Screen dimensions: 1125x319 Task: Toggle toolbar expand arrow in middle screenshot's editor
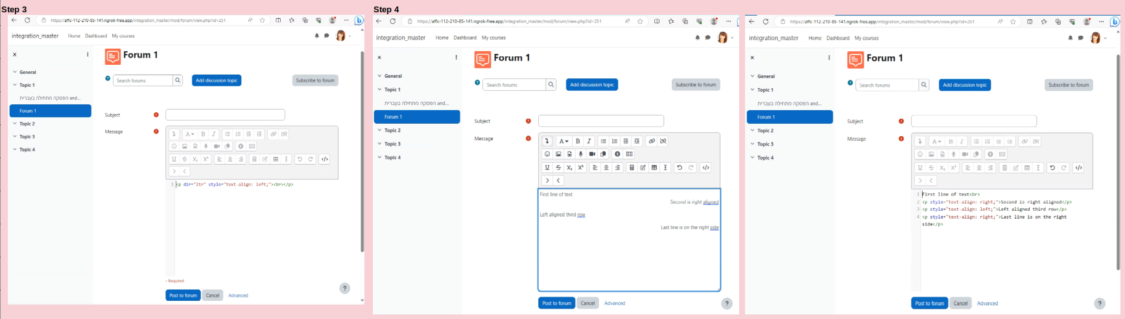(x=547, y=141)
